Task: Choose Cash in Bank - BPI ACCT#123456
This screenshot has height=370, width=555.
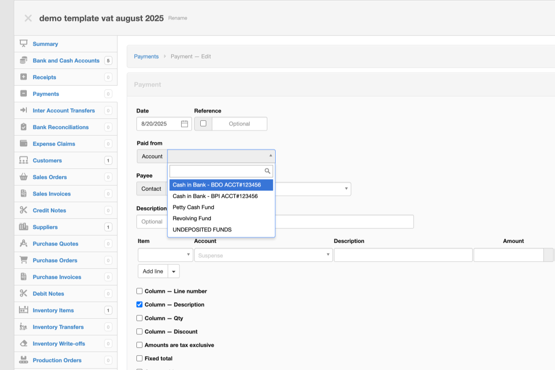Action: point(215,196)
